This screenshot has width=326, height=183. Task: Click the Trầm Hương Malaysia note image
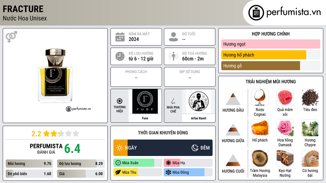pyautogui.click(x=260, y=159)
